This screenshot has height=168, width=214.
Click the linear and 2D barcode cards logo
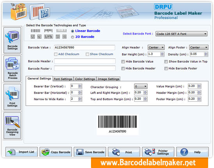(39, 12)
